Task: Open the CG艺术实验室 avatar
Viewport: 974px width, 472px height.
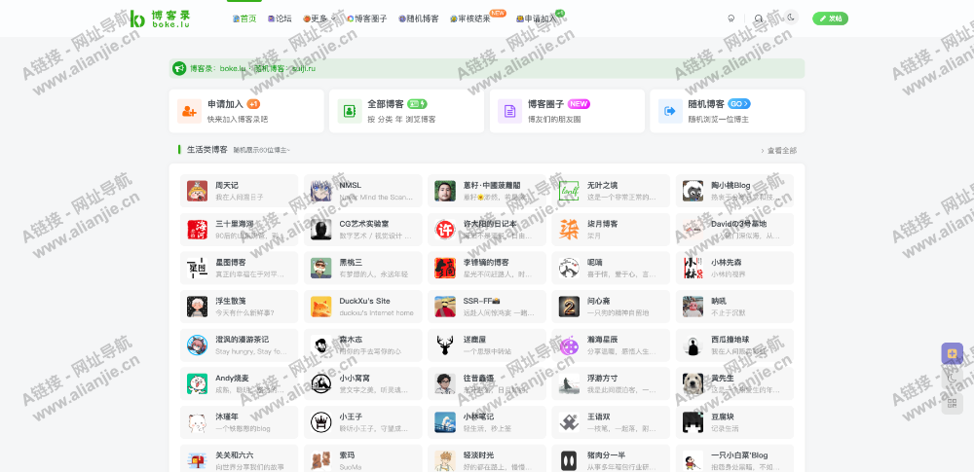Action: [x=321, y=230]
